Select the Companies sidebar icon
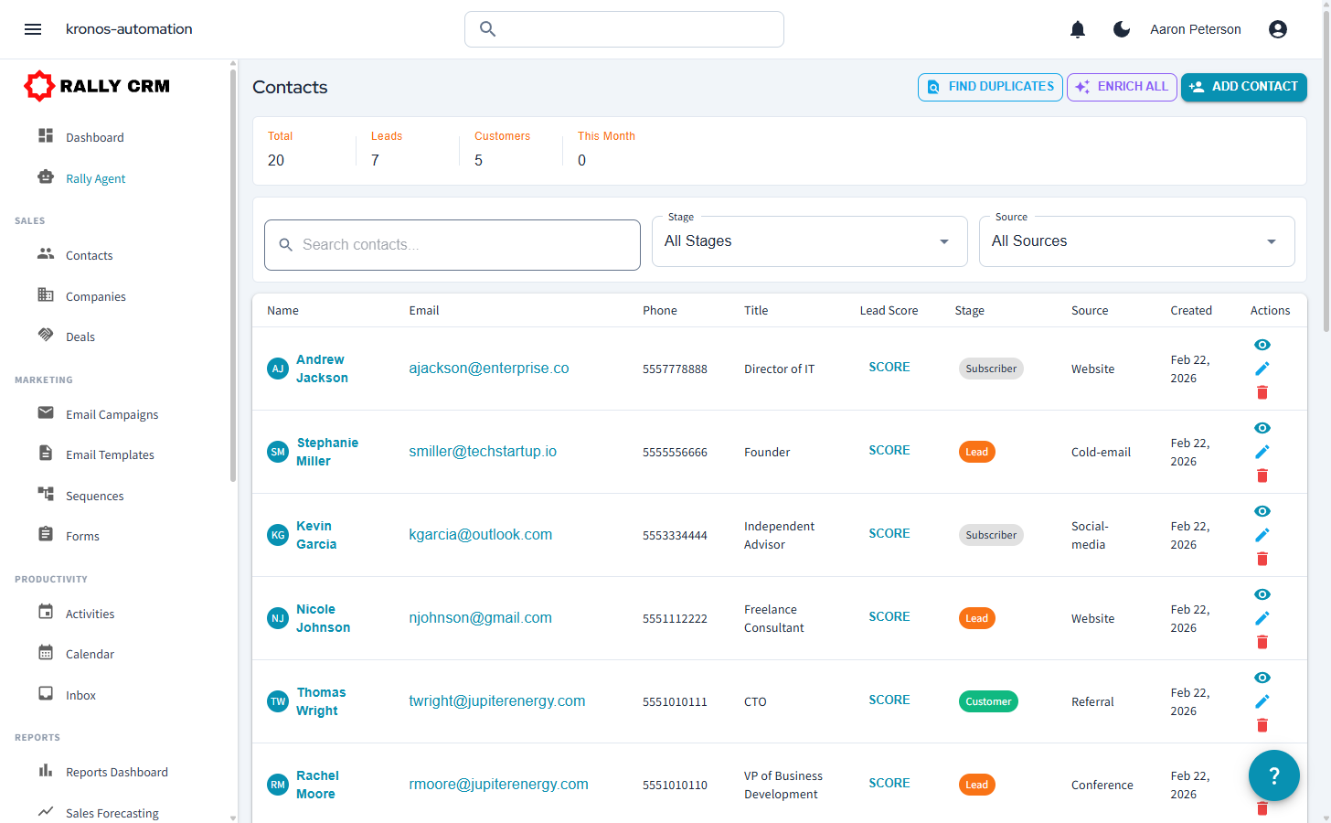Viewport: 1331px width, 823px height. coord(46,295)
